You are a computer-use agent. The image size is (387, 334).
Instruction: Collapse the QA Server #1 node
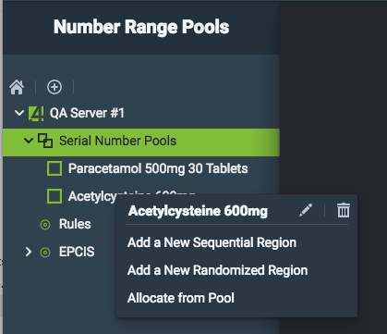pos(19,113)
